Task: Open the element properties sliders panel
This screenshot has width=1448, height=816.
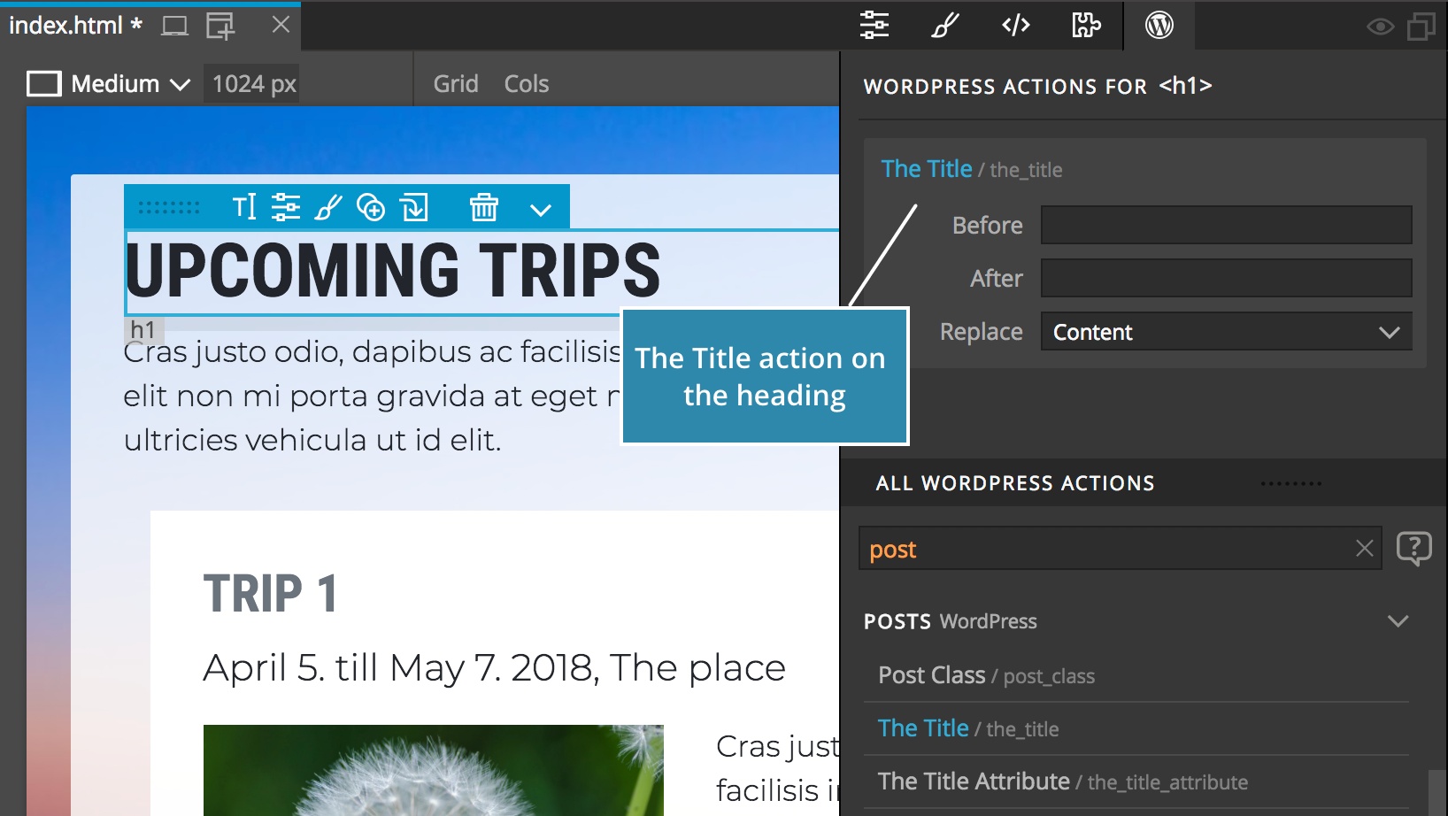Action: (x=874, y=25)
